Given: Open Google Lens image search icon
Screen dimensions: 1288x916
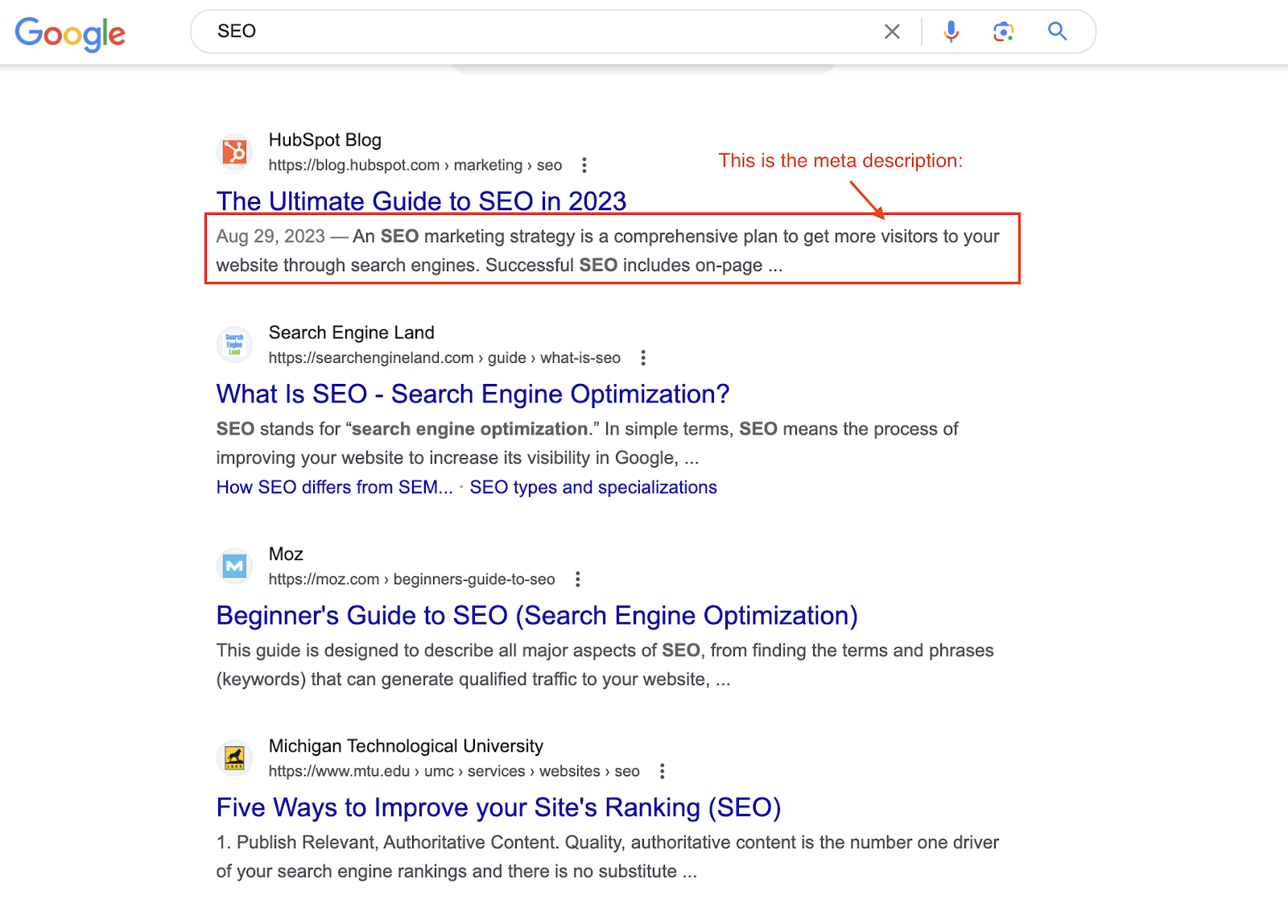Looking at the screenshot, I should [x=1003, y=31].
